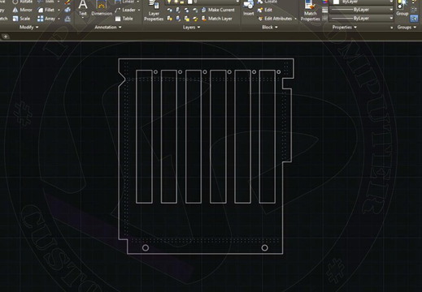
Task: Click block Edit button
Action: tap(265, 10)
